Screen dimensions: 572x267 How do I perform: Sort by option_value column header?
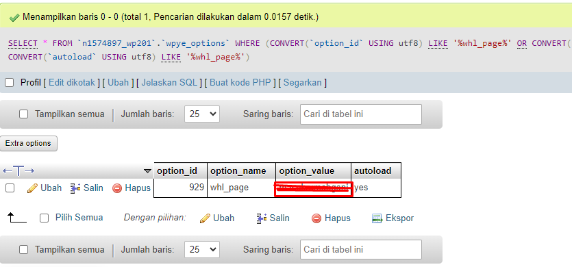(x=307, y=170)
